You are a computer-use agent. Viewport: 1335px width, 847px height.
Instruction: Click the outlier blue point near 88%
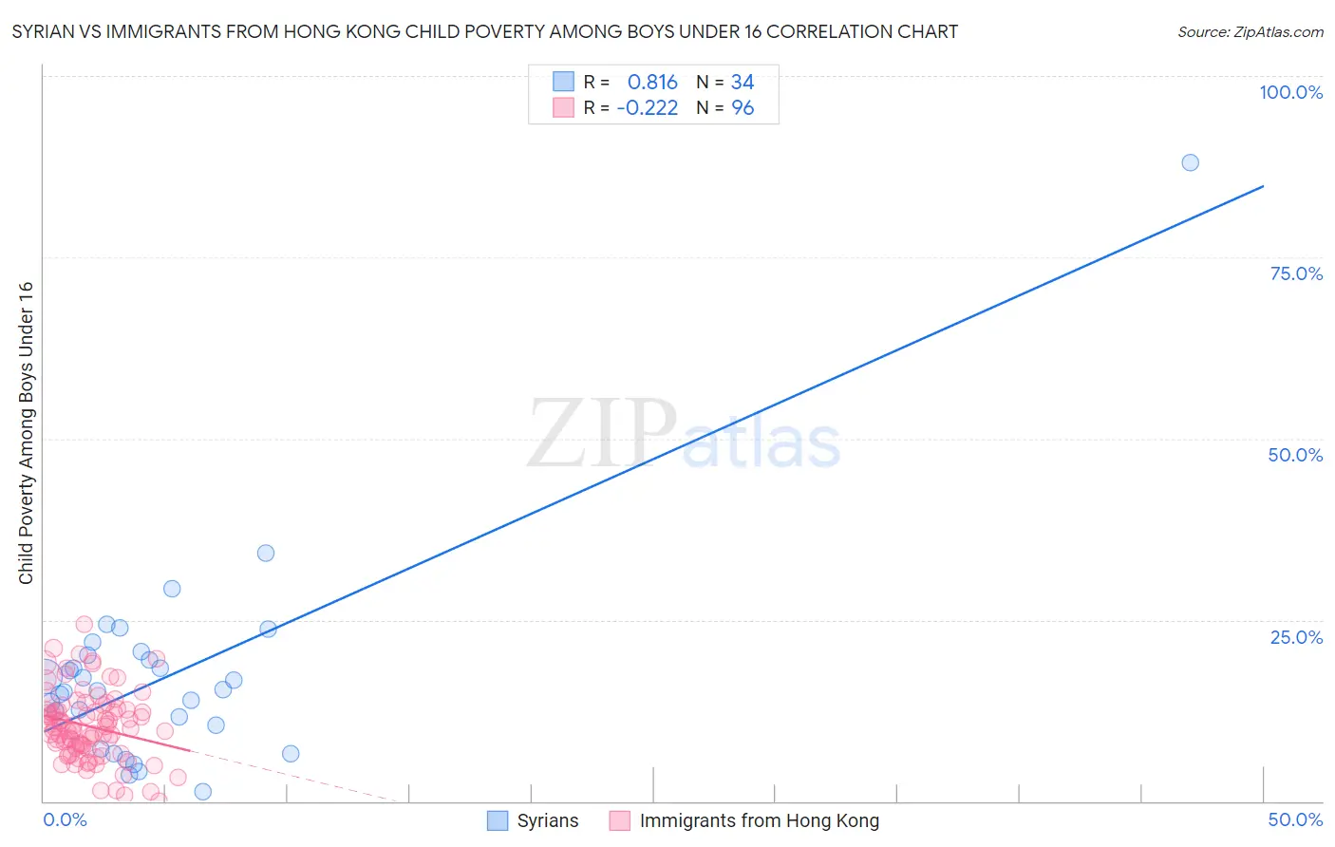(1190, 162)
